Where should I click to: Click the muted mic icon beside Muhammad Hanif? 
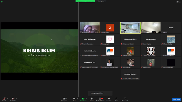pos(162,67)
